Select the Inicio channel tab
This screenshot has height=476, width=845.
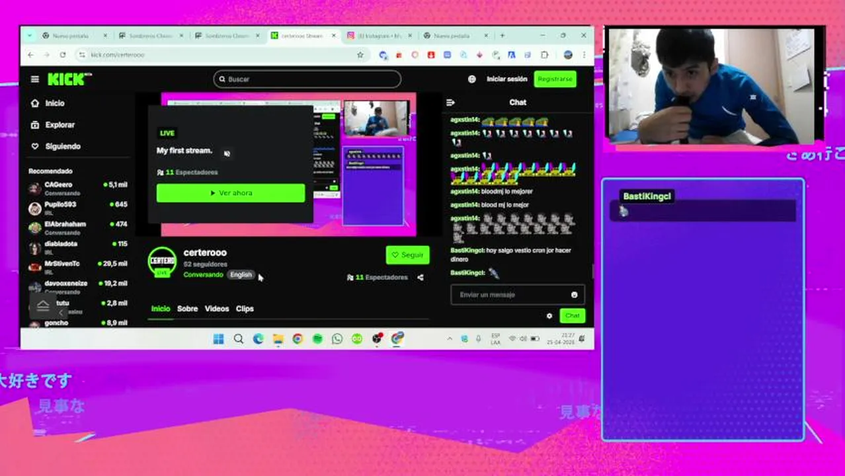click(x=161, y=309)
